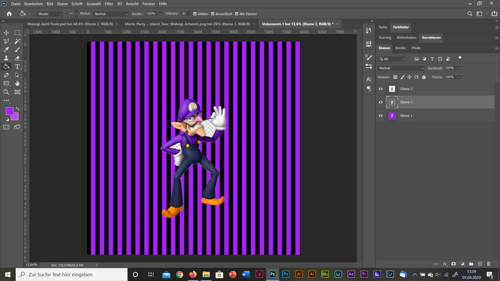Select the Magic Wand tool
500x281 pixels.
point(17,41)
